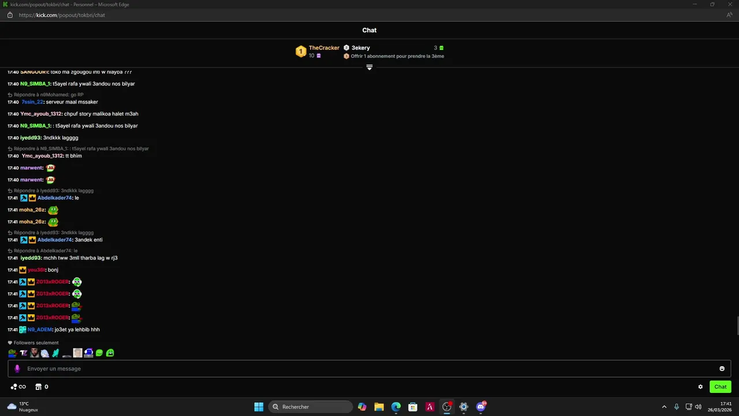Viewport: 739px width, 416px height.
Task: Click the browser address bar URL
Action: [x=62, y=15]
